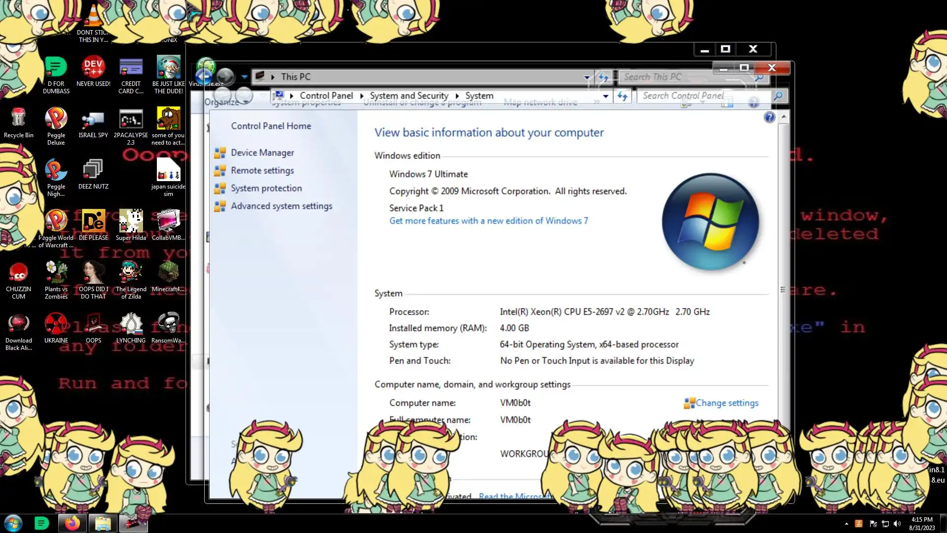Screen dimensions: 947x533
Task: Click the volume speaker tray icon
Action: click(x=897, y=524)
